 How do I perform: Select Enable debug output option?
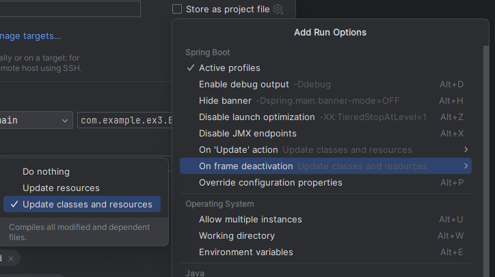pyautogui.click(x=243, y=85)
